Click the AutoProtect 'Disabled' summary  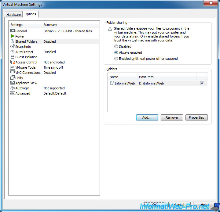(x=50, y=52)
